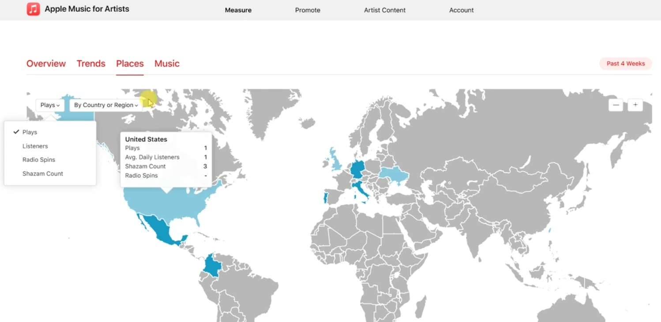Click Colombia on the map

212,265
